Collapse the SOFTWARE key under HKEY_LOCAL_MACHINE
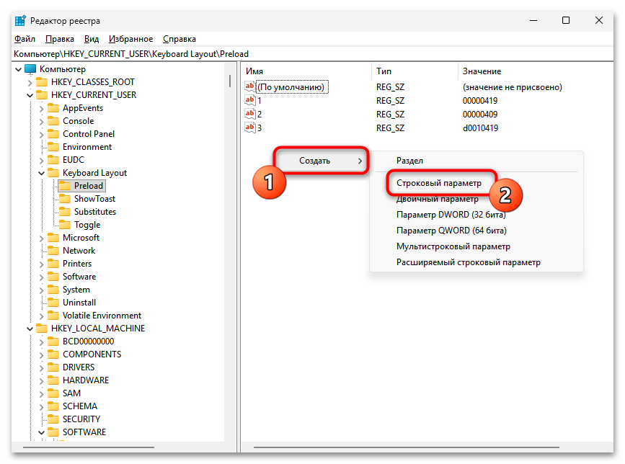 click(42, 432)
